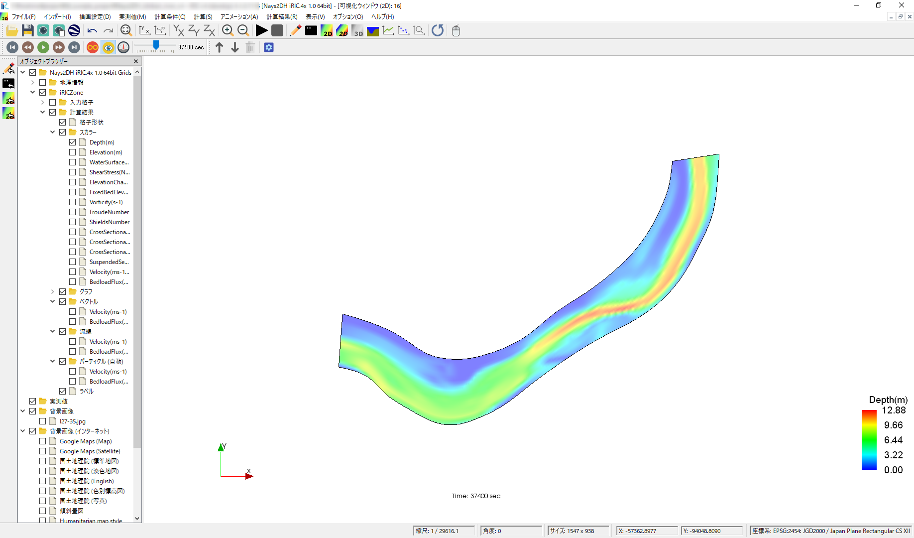Enable the Elevation(m) scalar checkbox
Screen dimensions: 914x538
click(x=73, y=152)
